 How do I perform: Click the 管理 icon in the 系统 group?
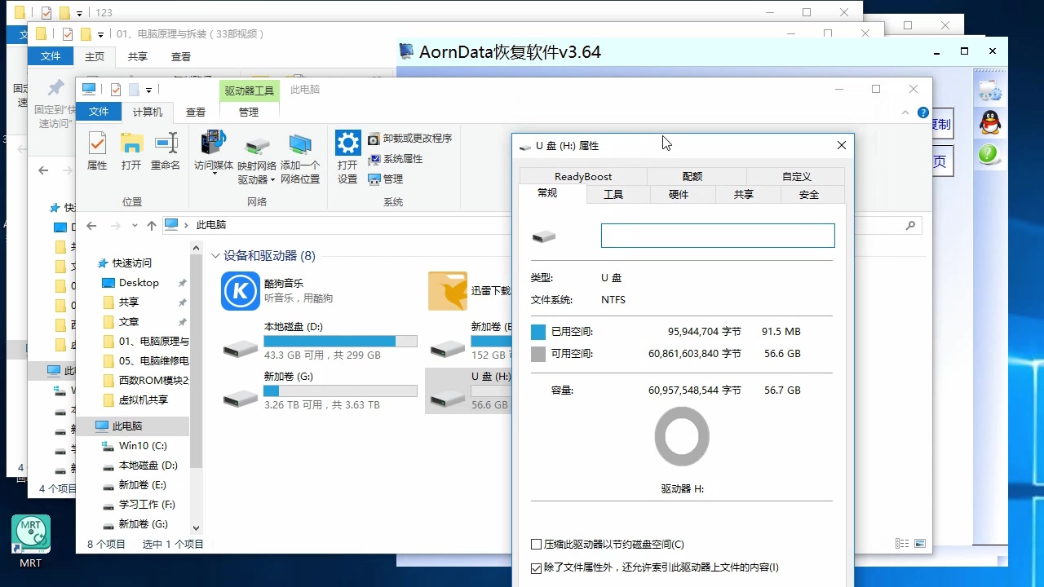pyautogui.click(x=376, y=178)
